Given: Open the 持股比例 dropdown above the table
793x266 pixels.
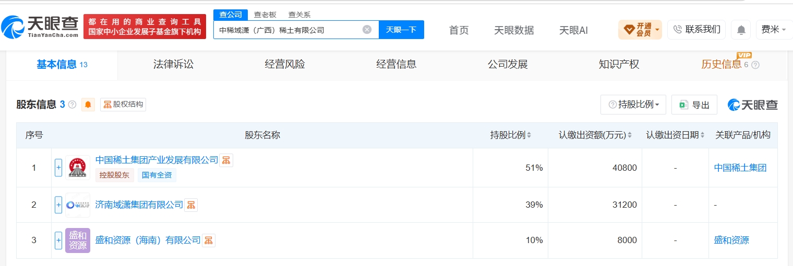Looking at the screenshot, I should [x=633, y=105].
